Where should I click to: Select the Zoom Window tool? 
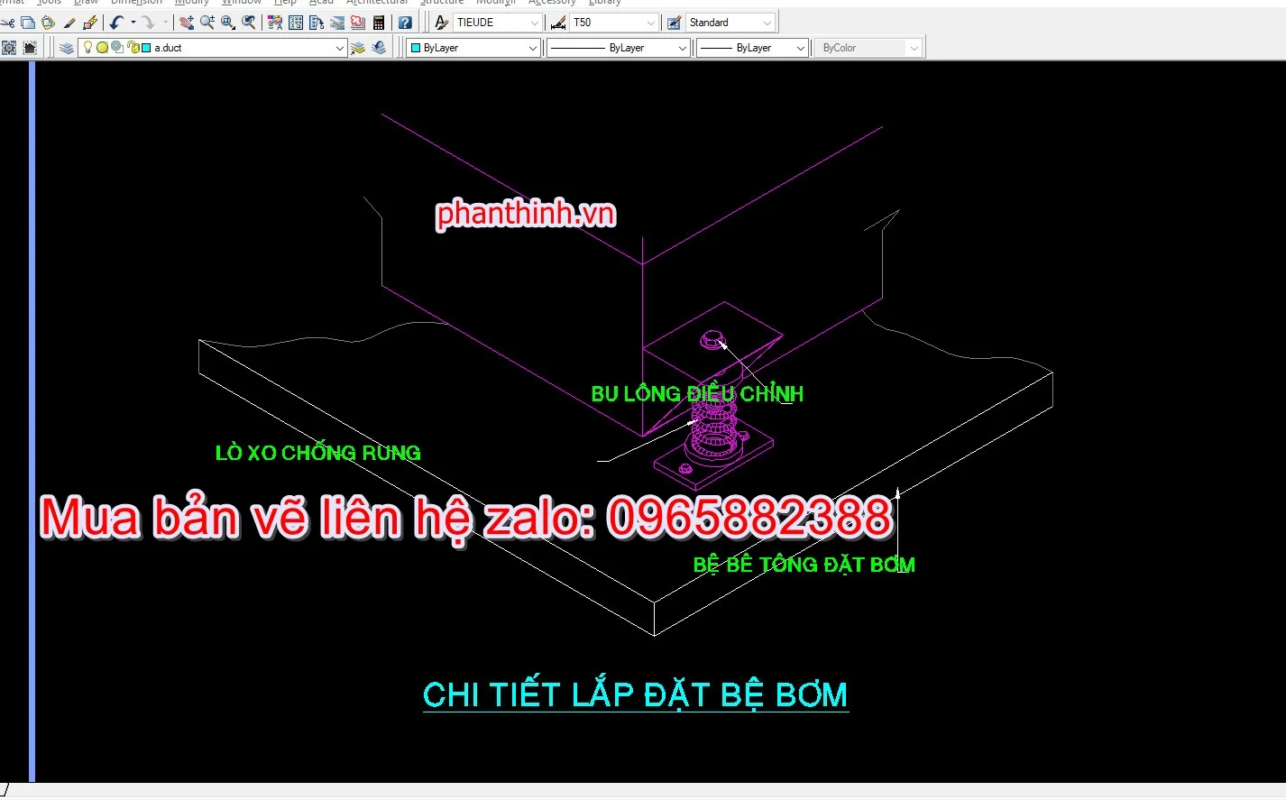point(228,23)
